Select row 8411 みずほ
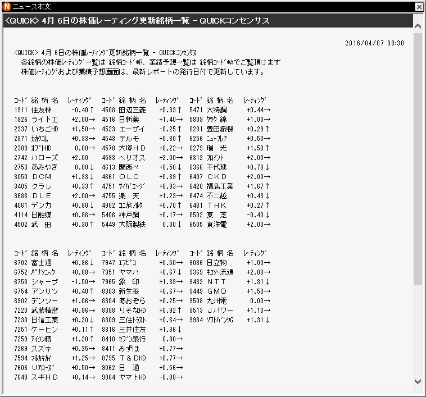Image resolution: width=426 pixels, height=397 pixels. tap(142, 348)
